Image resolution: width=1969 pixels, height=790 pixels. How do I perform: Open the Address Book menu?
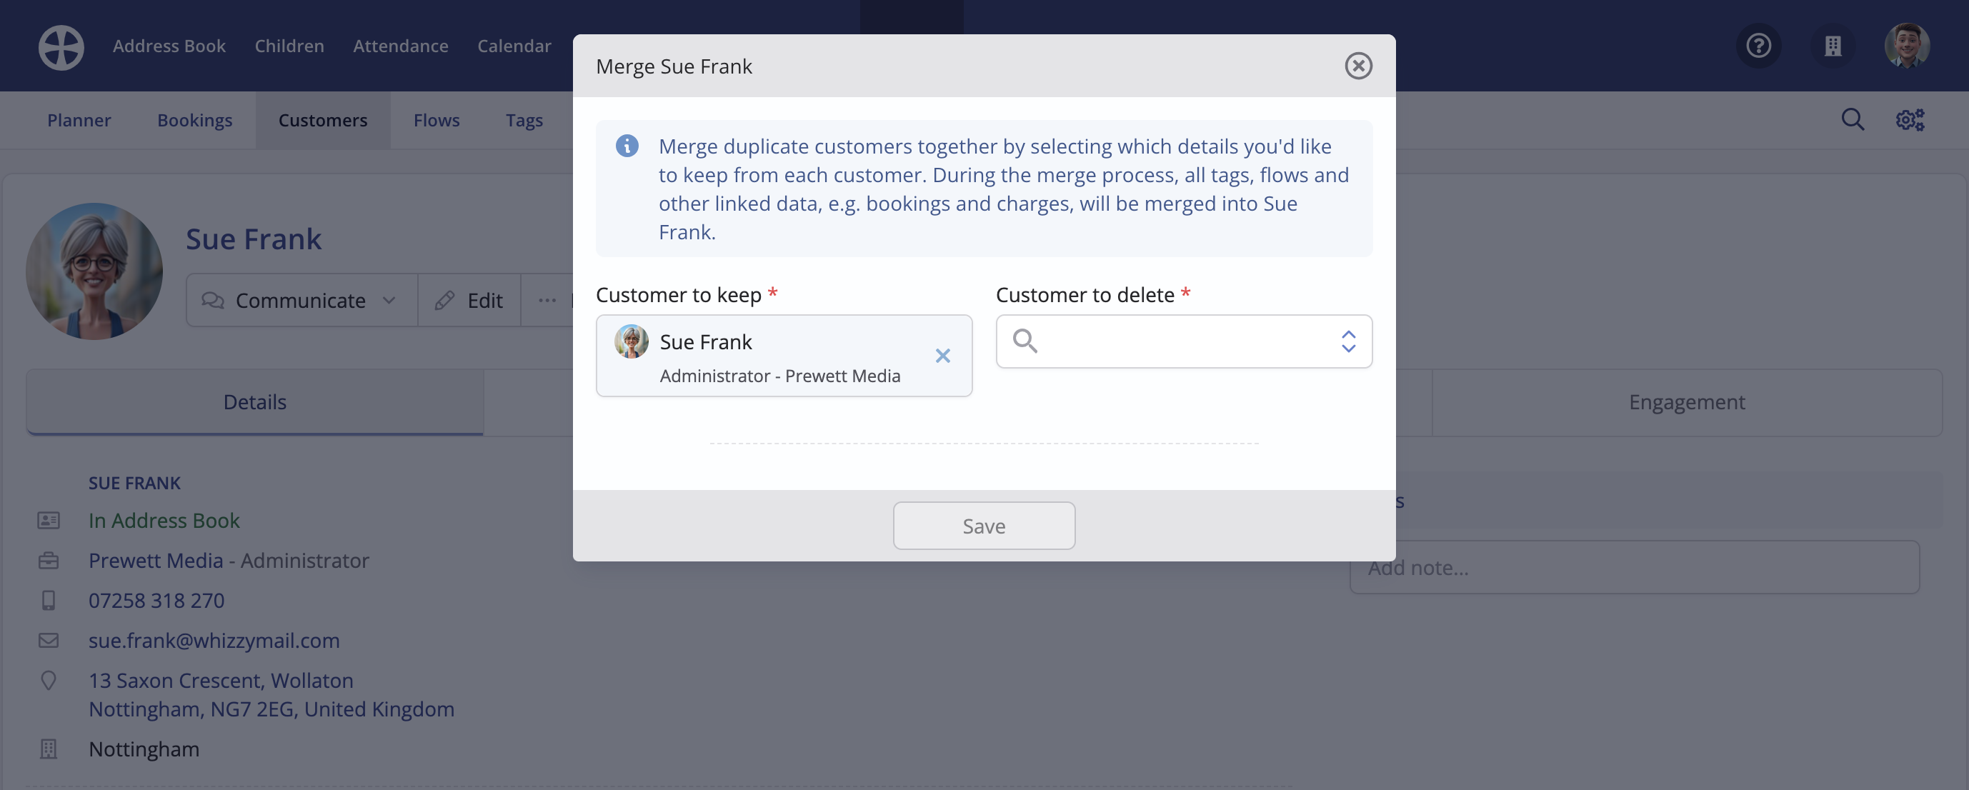pyautogui.click(x=169, y=46)
